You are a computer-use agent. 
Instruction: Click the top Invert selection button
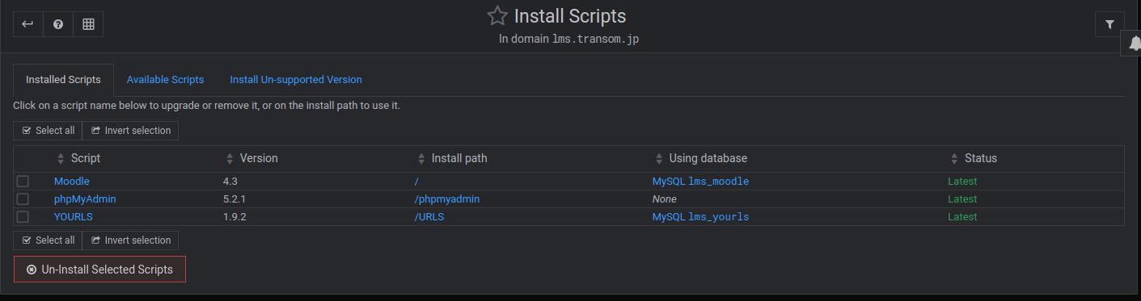[130, 131]
